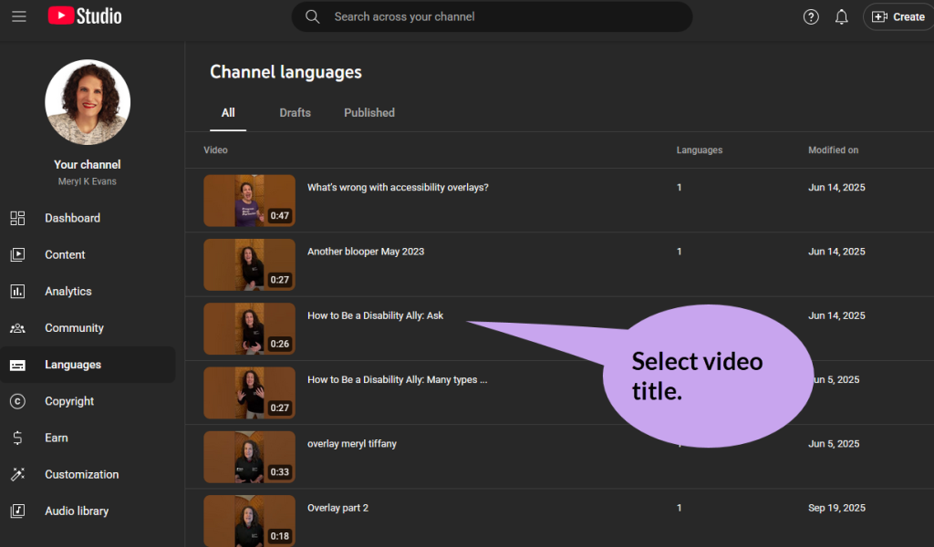Open the Audio library

point(78,511)
